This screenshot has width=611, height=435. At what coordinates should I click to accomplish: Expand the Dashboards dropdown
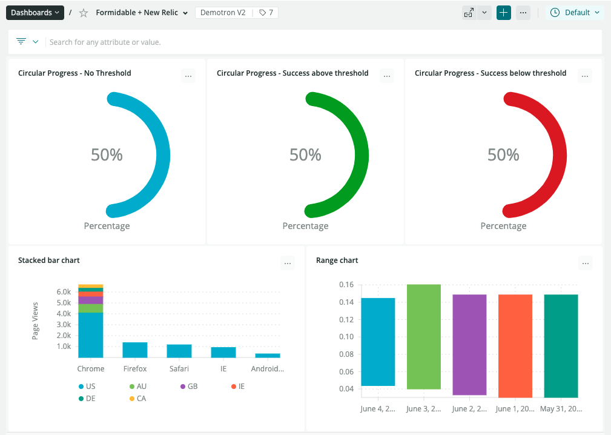point(35,13)
